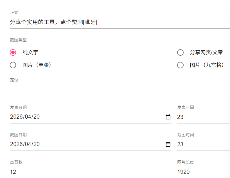The image size is (230, 178).
Task: Click the 截图类型 section label
Action: click(18, 40)
